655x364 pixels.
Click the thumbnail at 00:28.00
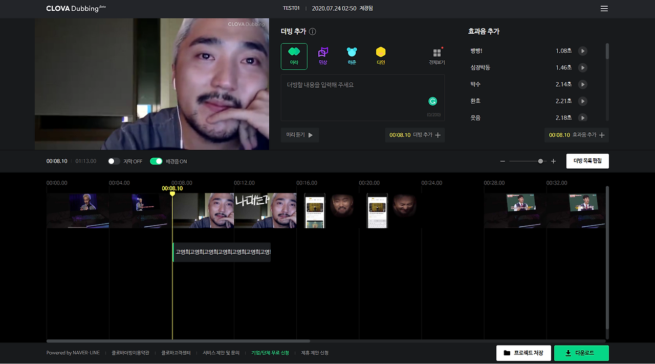coord(515,210)
